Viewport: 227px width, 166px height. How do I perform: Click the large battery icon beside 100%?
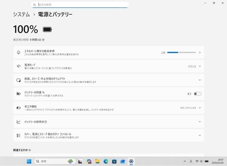47,29
